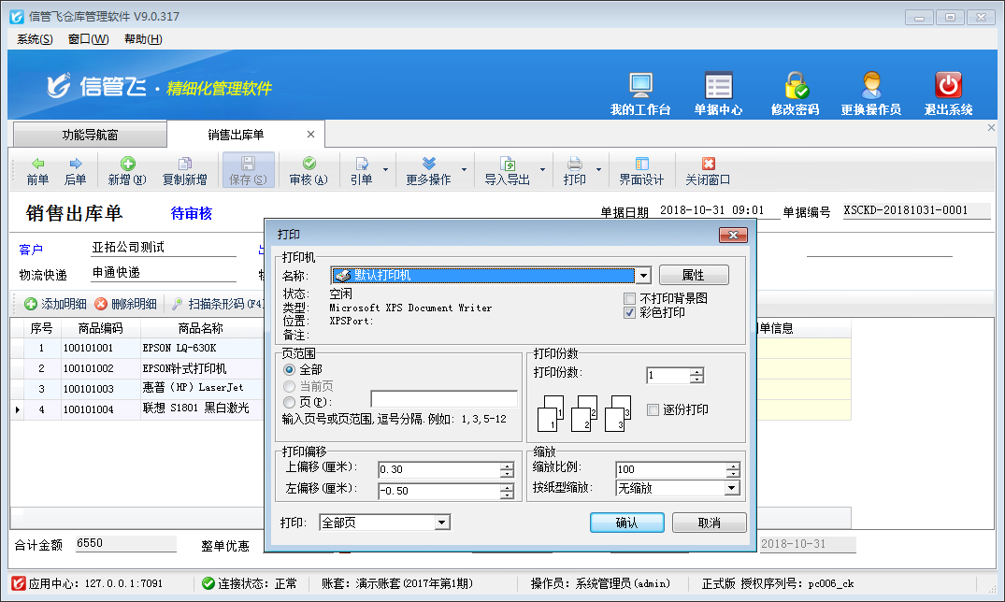Open 按纸型缩放 无缩放 dropdown

point(731,488)
